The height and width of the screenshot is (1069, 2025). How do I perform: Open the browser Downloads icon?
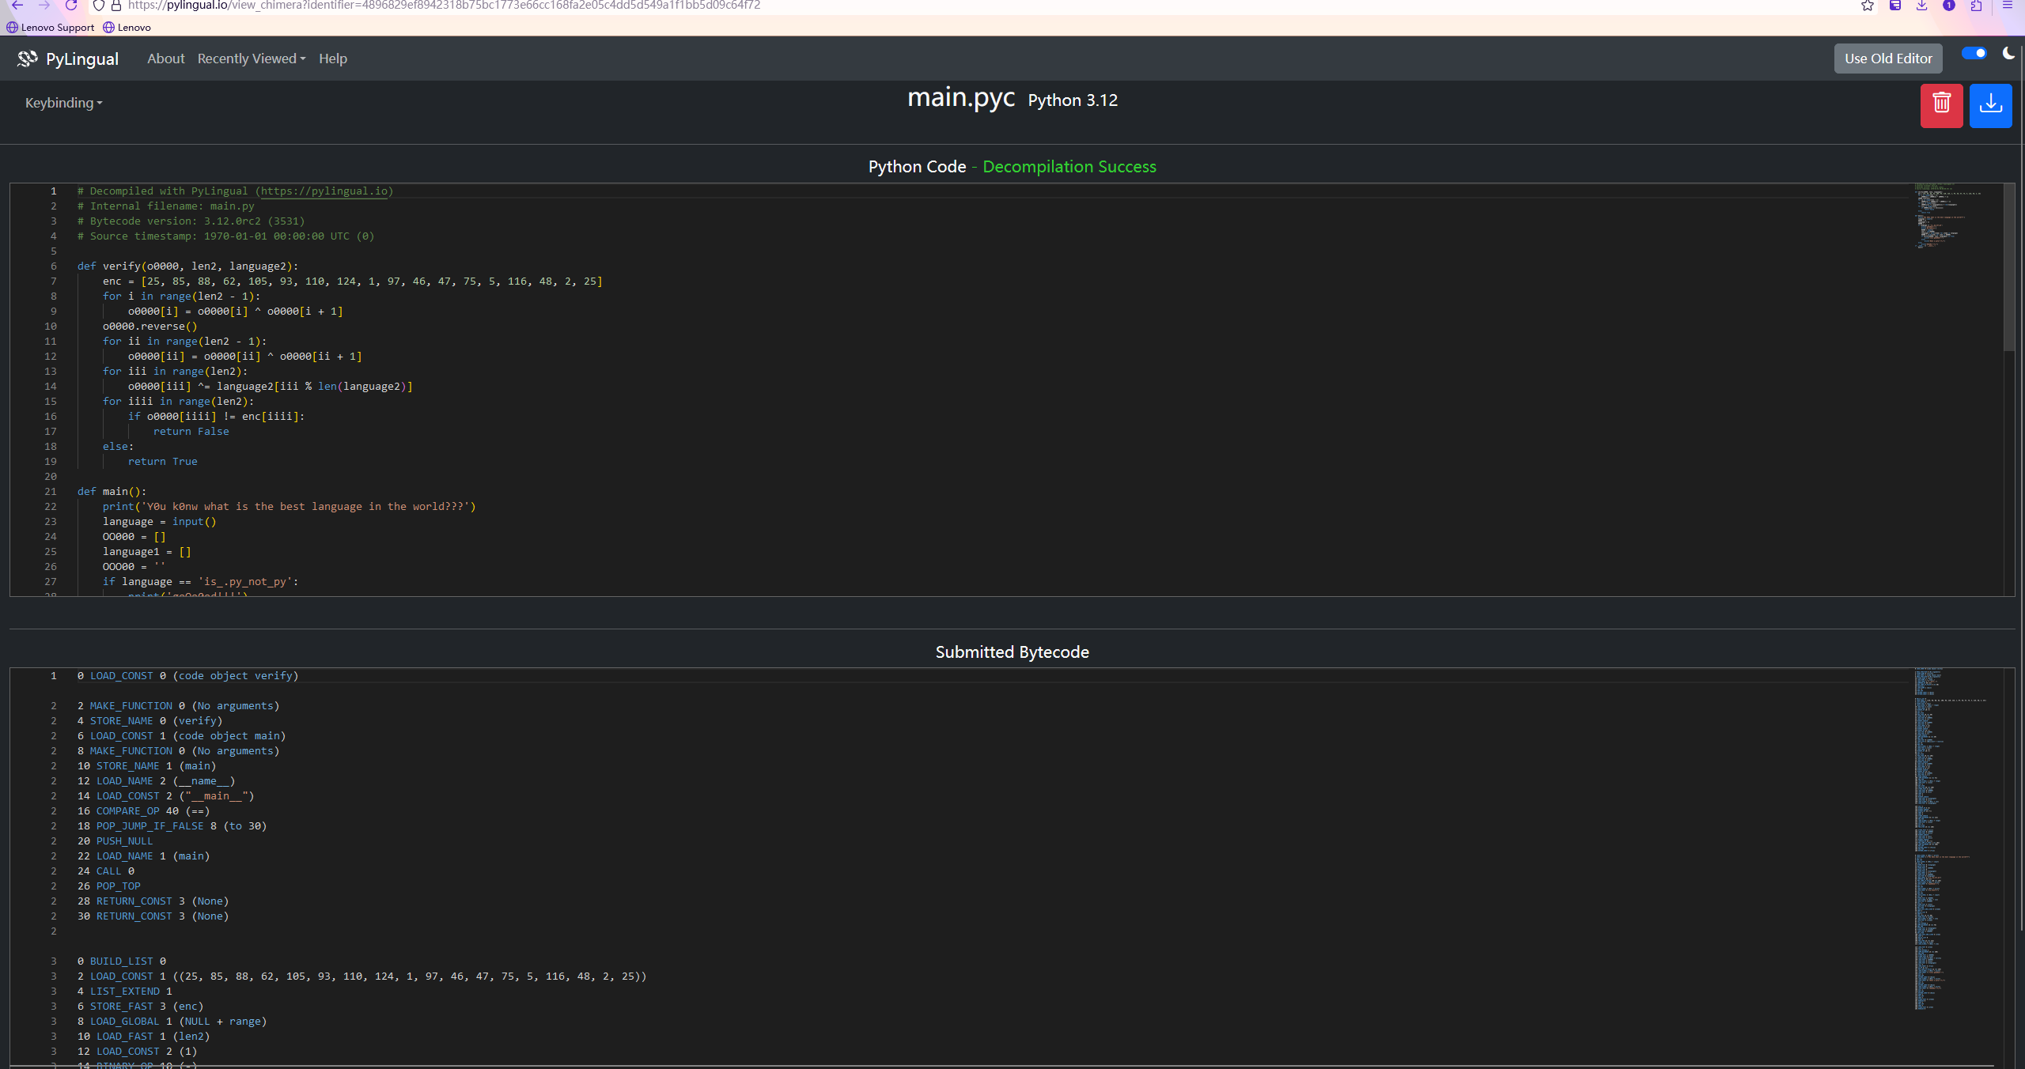tap(1920, 6)
